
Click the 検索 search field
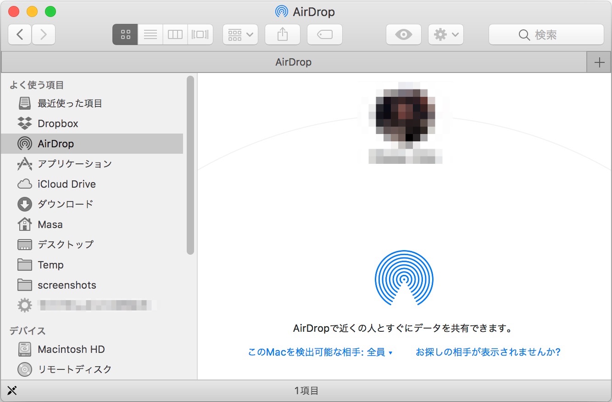546,34
